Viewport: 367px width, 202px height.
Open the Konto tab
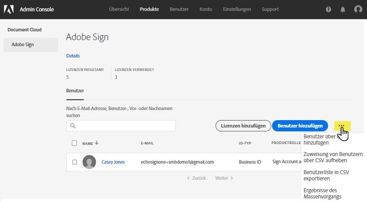[x=206, y=9]
